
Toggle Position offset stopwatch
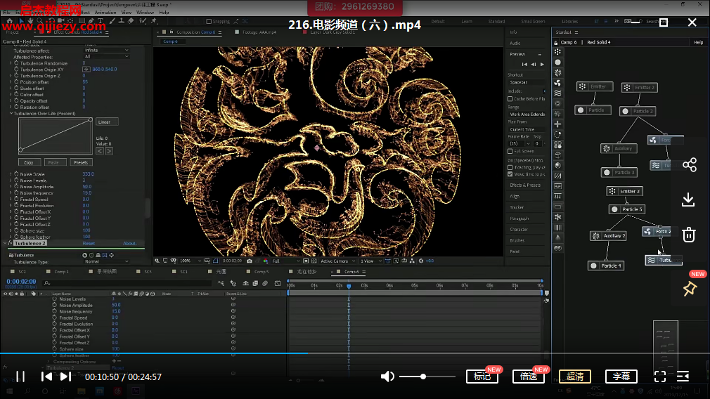[16, 82]
